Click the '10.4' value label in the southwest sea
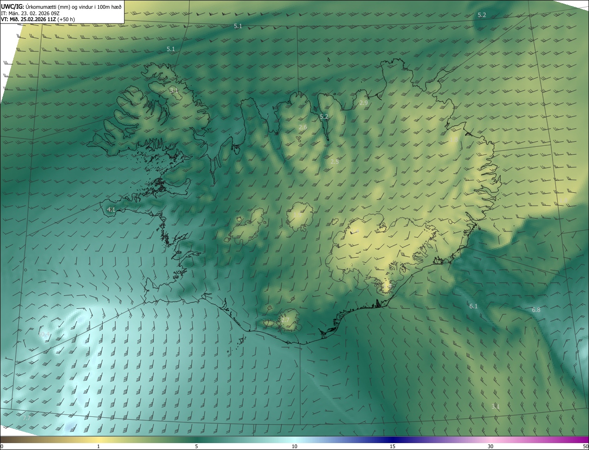This screenshot has height=450, width=589. click(x=45, y=334)
